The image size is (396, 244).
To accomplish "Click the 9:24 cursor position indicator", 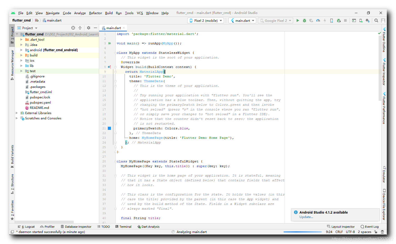I will [x=329, y=232].
